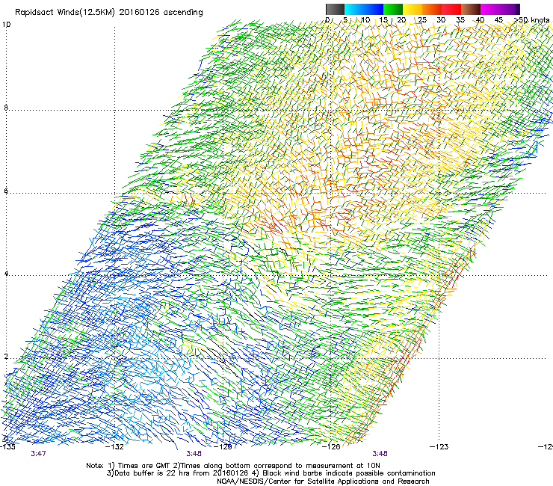Screen dimensions: 553x486
Task: Click the '35' label under the color legend
Action: pos(460,20)
